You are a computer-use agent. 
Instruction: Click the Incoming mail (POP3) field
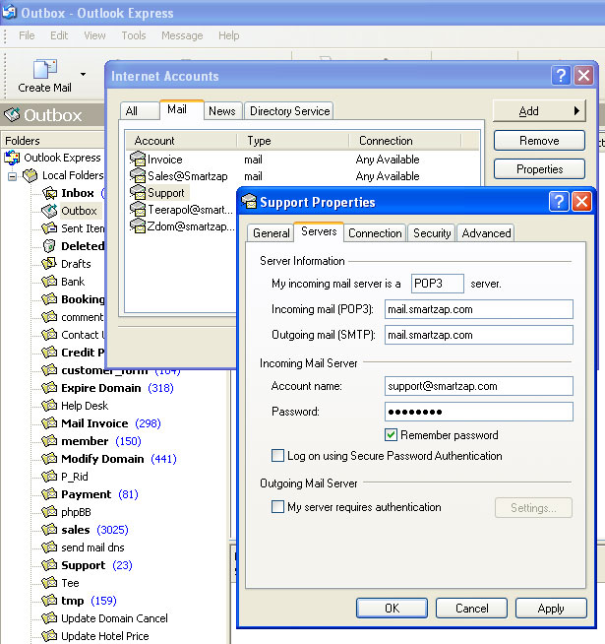pyautogui.click(x=478, y=309)
